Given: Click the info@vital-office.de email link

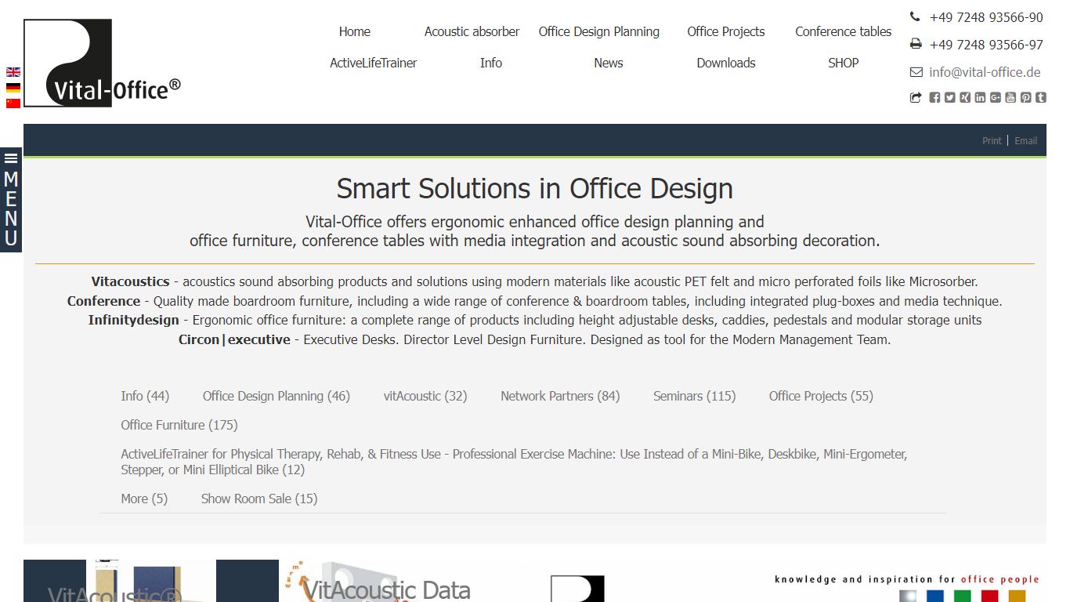Looking at the screenshot, I should point(985,72).
